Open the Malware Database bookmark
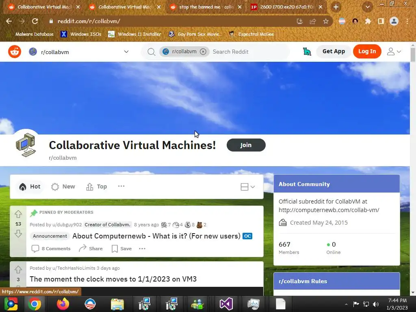 click(31, 34)
